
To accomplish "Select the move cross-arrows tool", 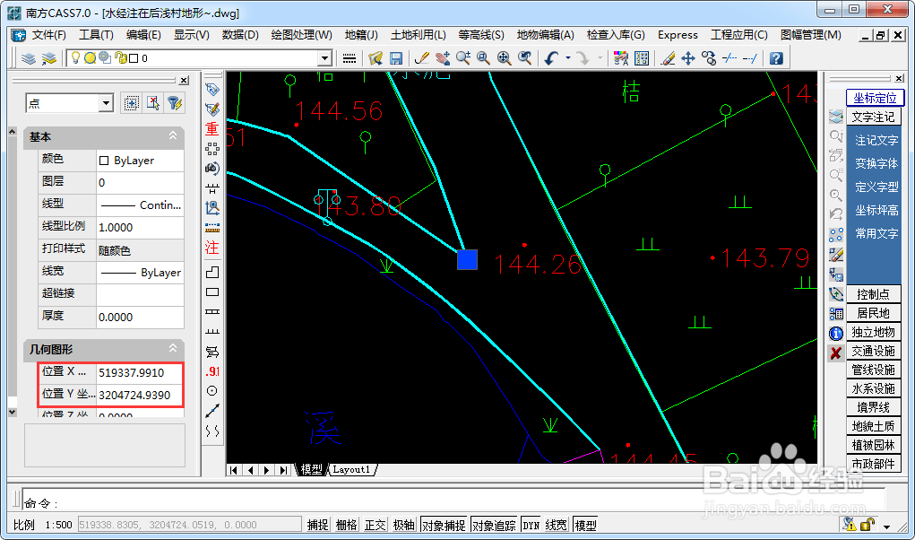I will 688,58.
